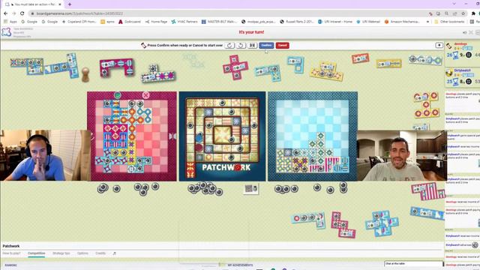Click the Chat at this table input
Screen dimensions: 480x270
pyautogui.click(x=413, y=263)
